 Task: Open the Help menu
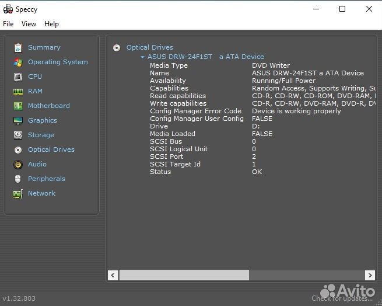[x=51, y=24]
